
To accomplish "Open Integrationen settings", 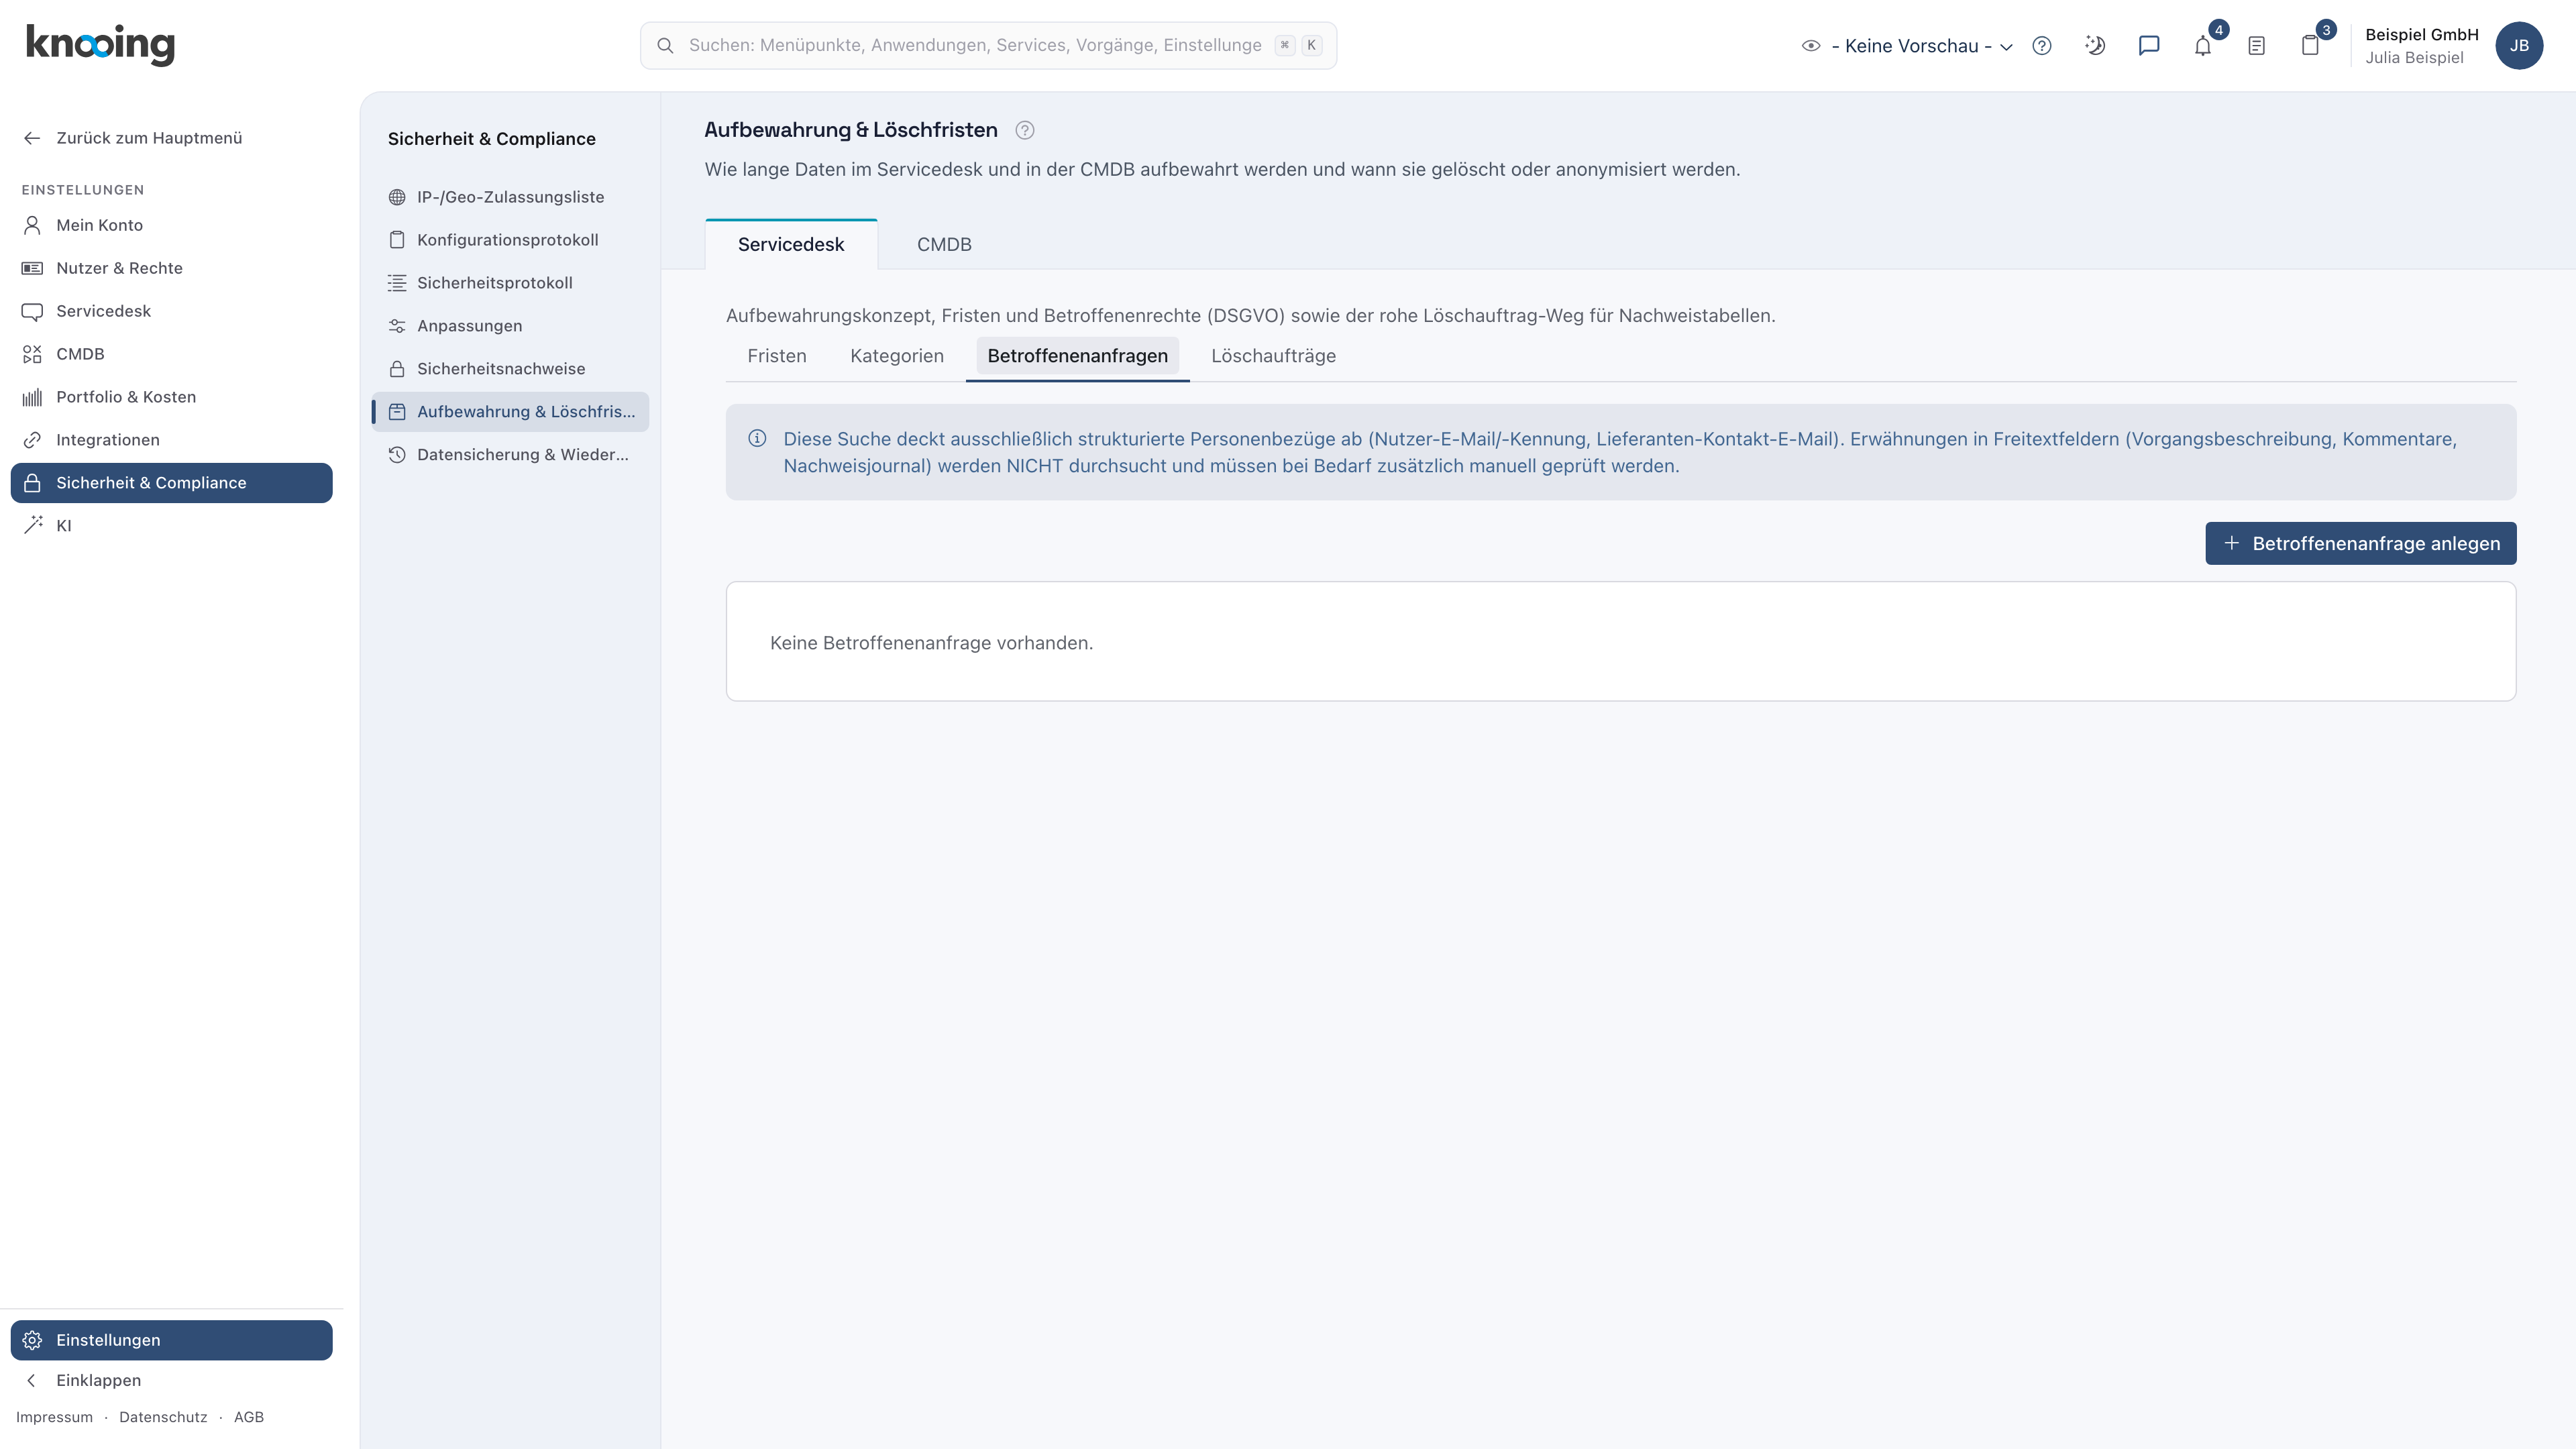I will click(x=171, y=440).
